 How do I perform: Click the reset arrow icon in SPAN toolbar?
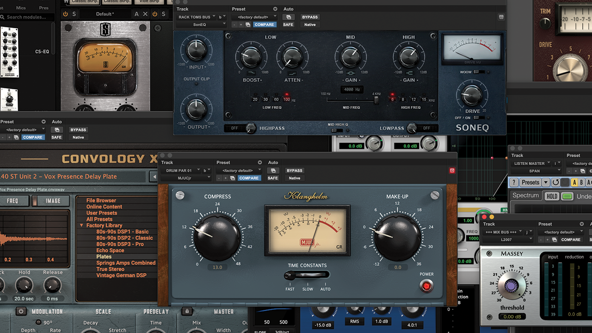point(555,182)
